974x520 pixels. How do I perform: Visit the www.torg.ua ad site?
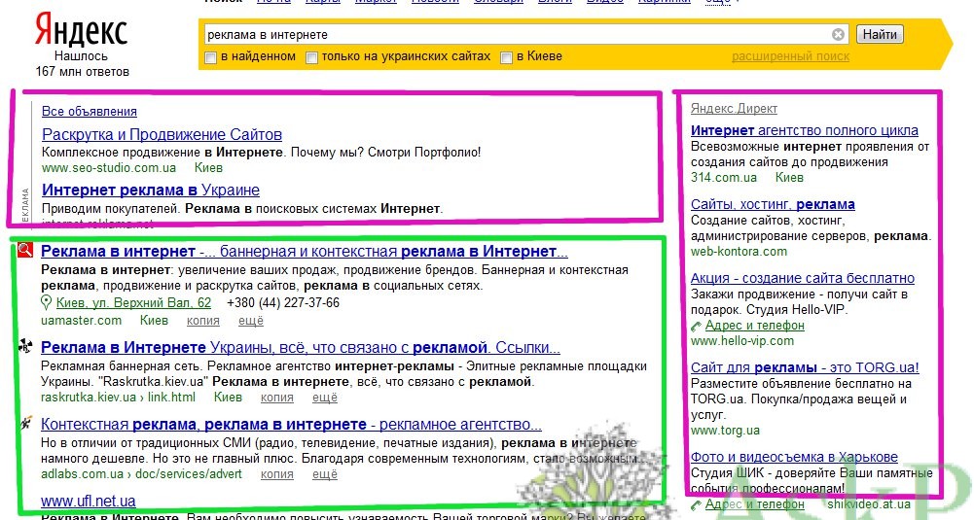pyautogui.click(x=725, y=430)
